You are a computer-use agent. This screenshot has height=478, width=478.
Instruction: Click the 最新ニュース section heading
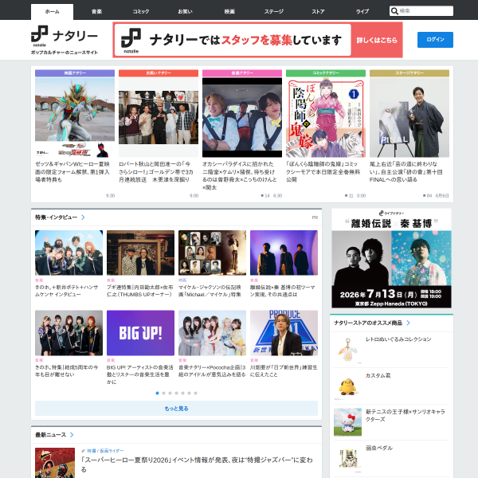(51, 435)
